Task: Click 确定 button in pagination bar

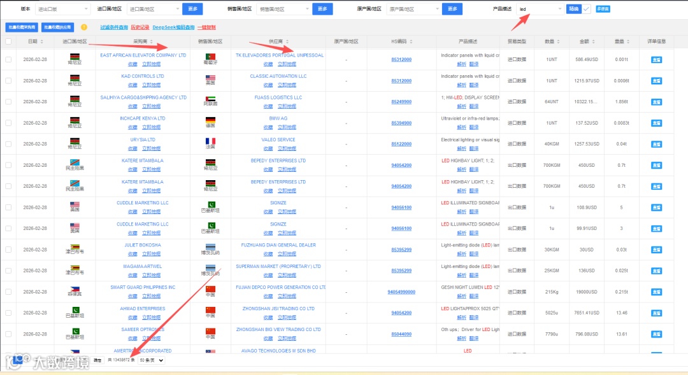Action: (x=97, y=360)
